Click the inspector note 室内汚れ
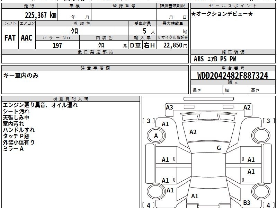Screen dimensions: 277x208 point(14,124)
